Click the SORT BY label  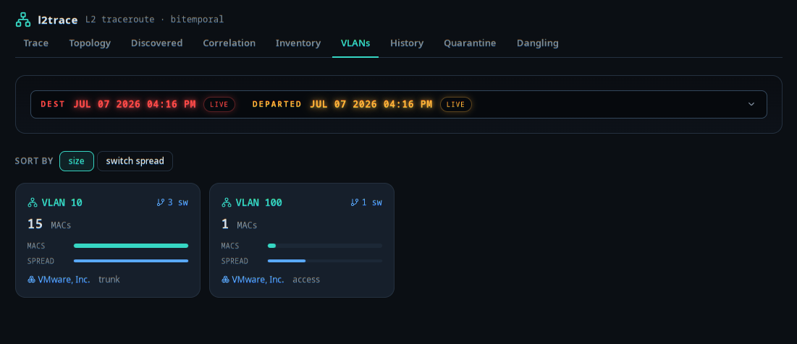click(x=34, y=161)
